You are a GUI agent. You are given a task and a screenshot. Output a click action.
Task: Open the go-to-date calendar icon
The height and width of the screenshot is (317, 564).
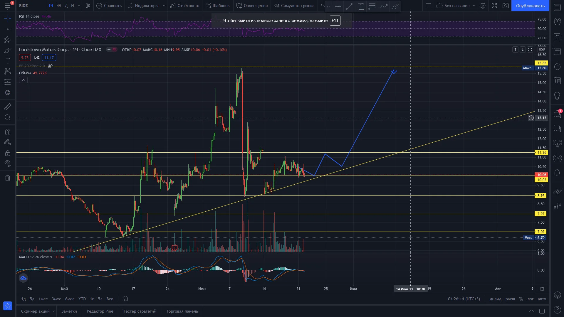tap(125, 299)
